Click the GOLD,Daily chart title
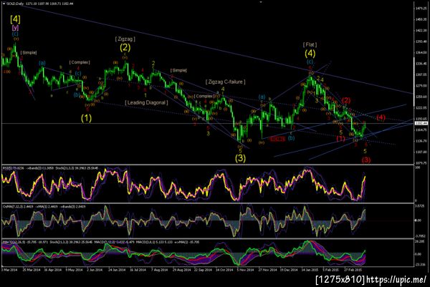 click(15, 4)
